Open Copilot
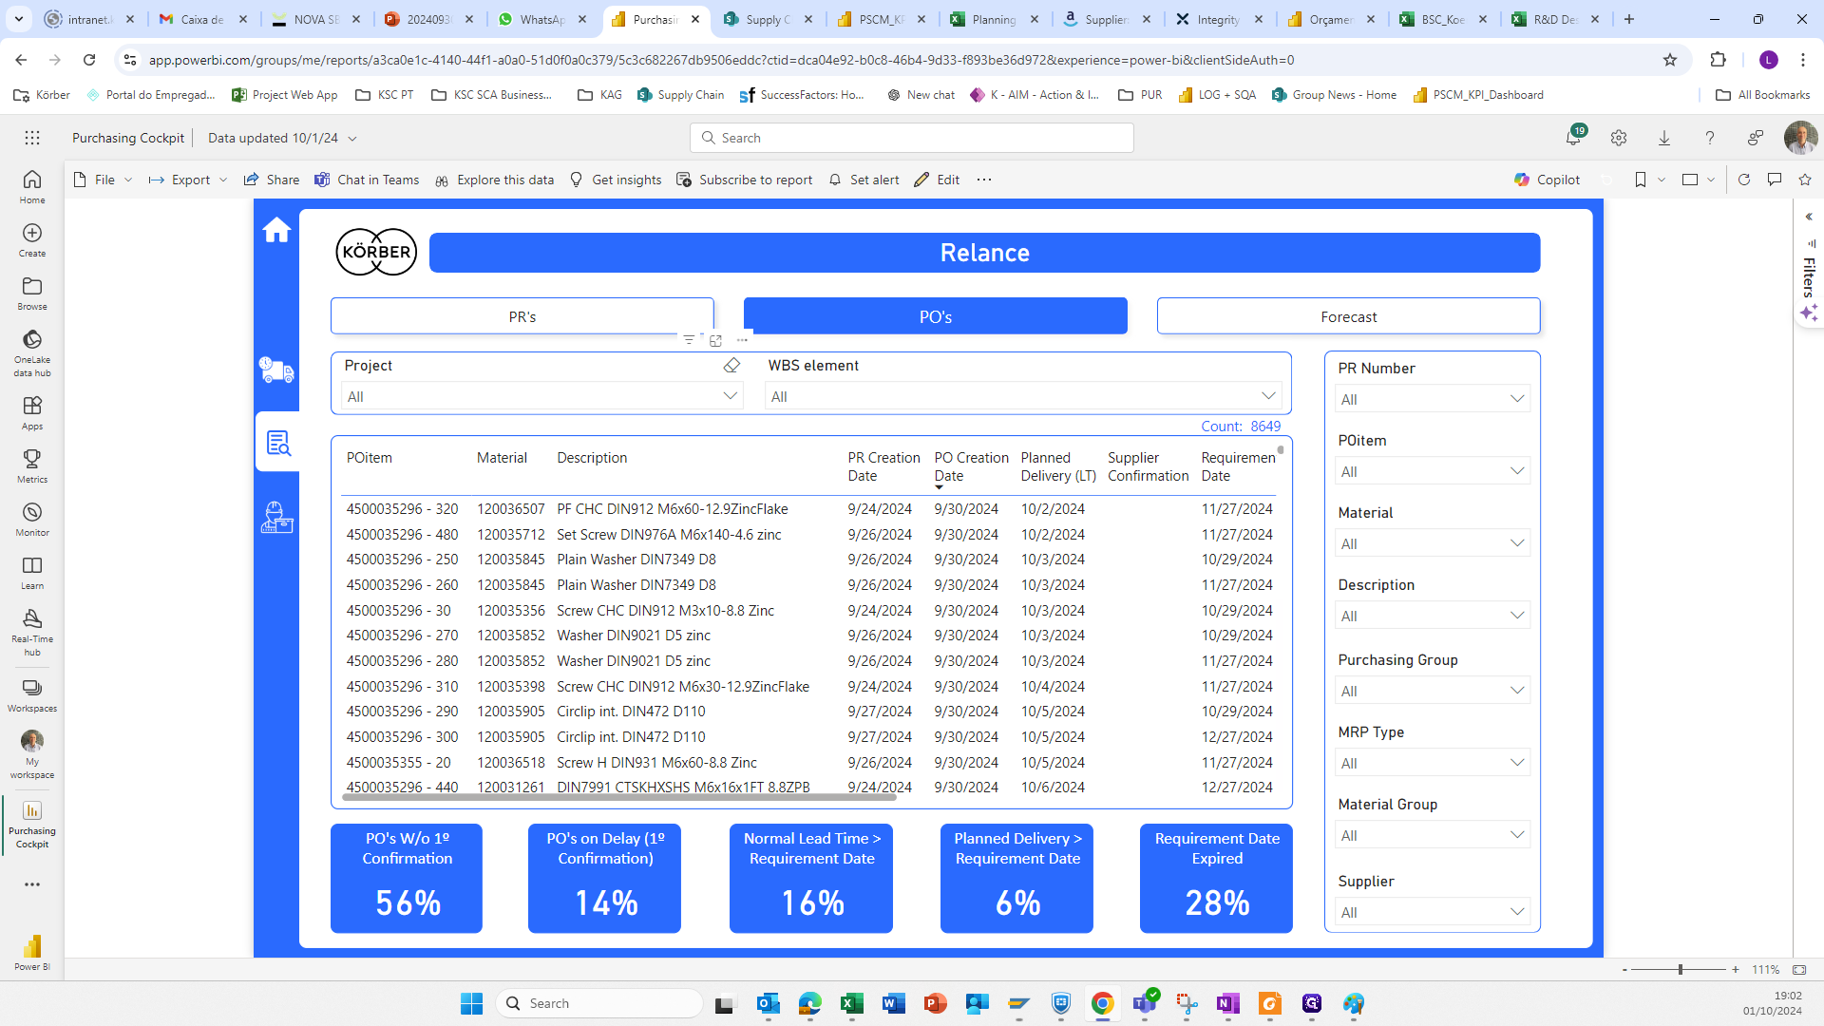The width and height of the screenshot is (1824, 1026). coord(1547,180)
